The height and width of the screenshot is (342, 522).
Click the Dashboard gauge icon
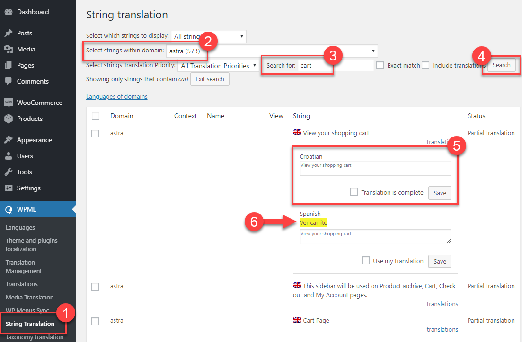coord(9,12)
